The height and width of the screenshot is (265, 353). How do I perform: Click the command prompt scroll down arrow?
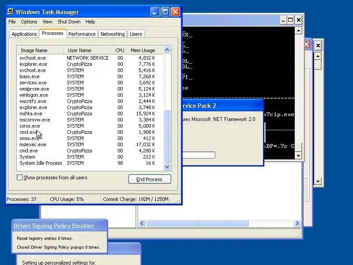[x=299, y=156]
